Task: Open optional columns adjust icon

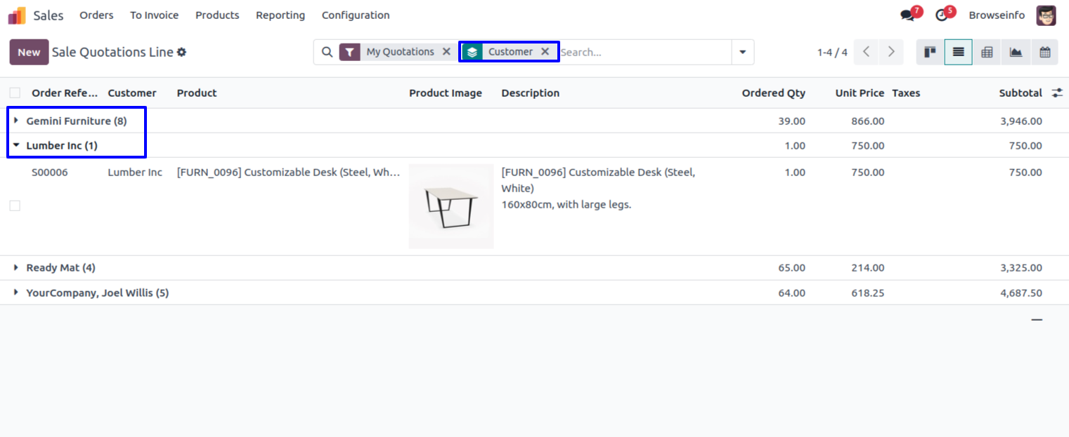Action: pyautogui.click(x=1057, y=93)
